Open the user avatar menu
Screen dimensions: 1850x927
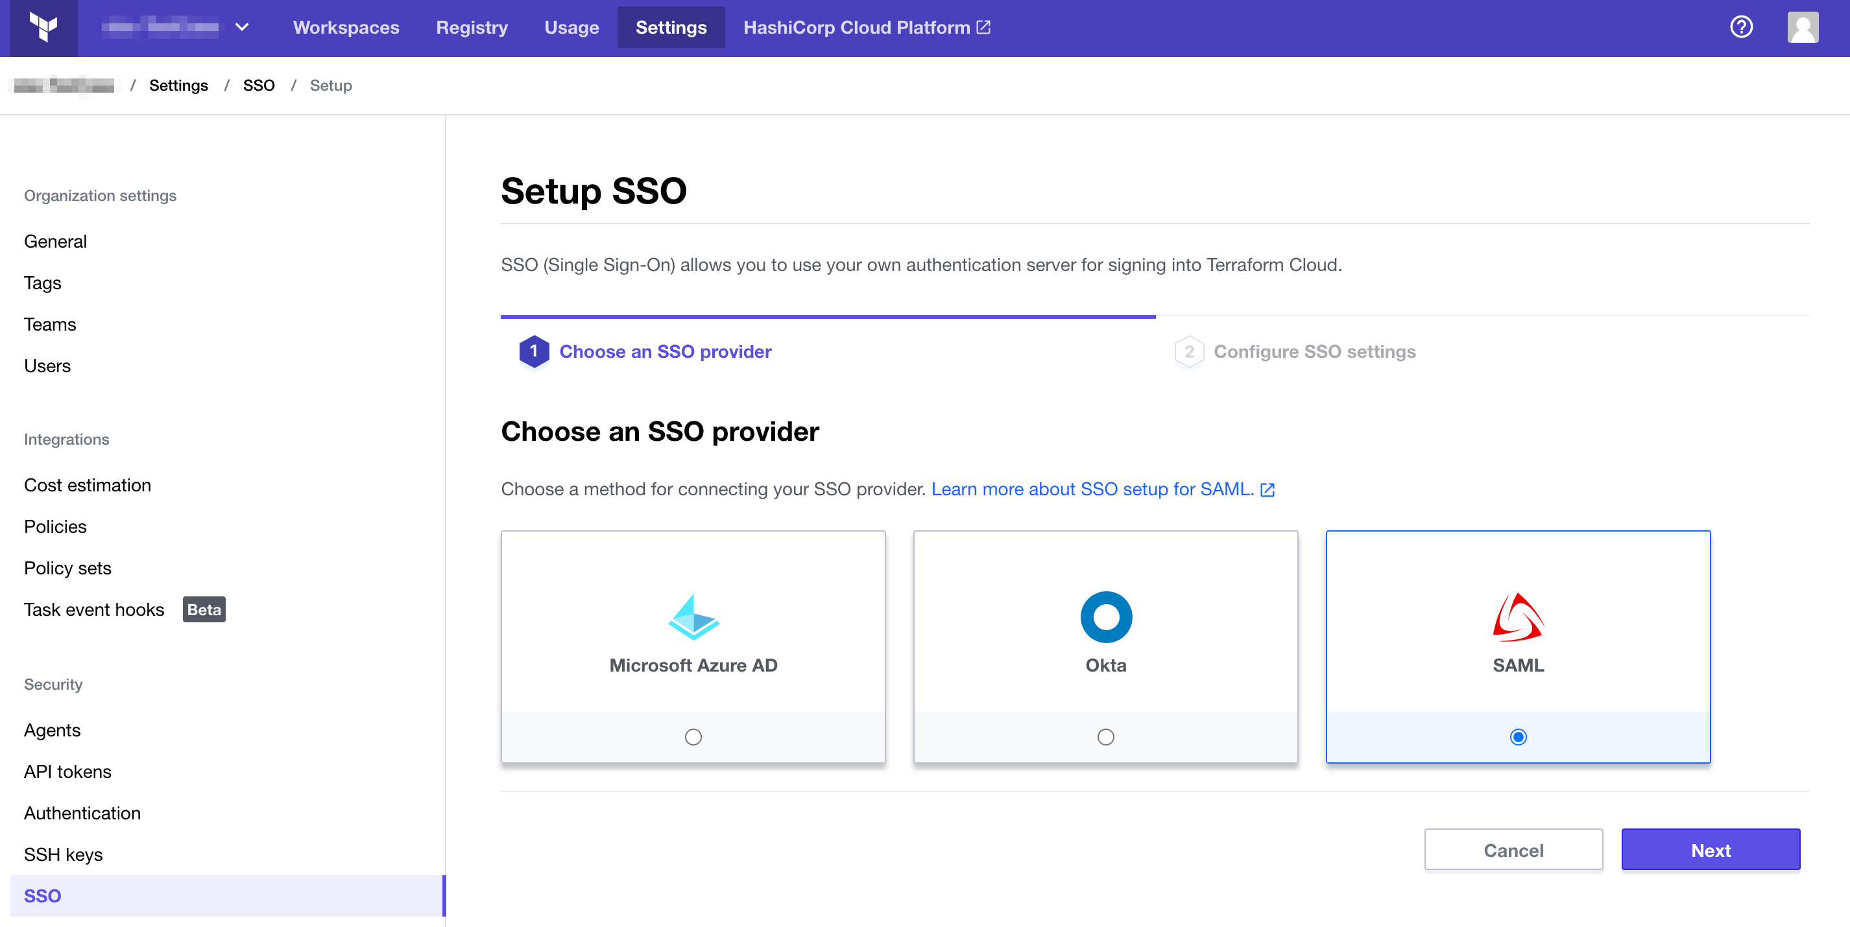point(1802,27)
